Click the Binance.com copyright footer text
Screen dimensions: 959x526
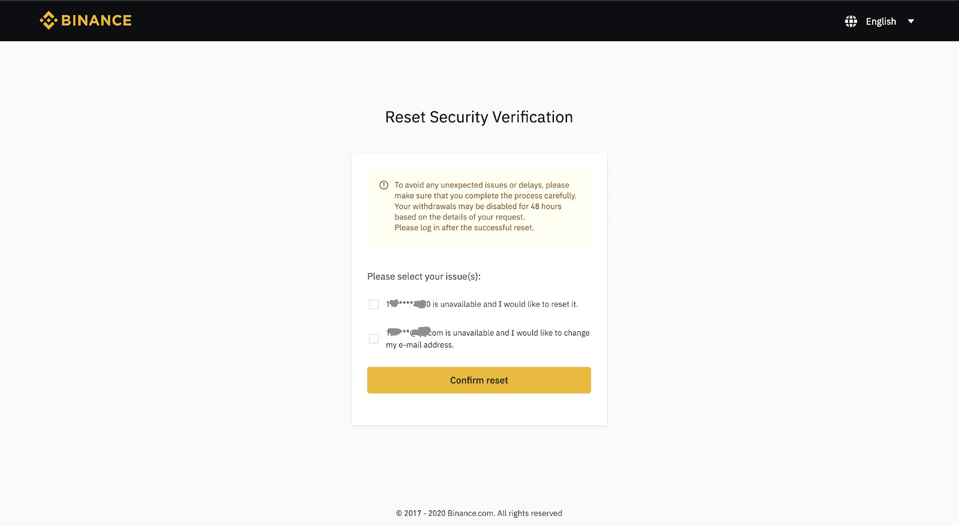tap(479, 513)
